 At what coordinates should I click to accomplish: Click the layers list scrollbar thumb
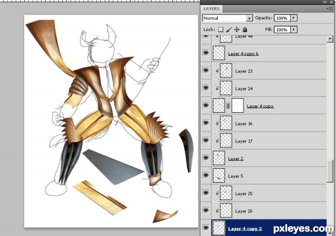tap(330, 171)
